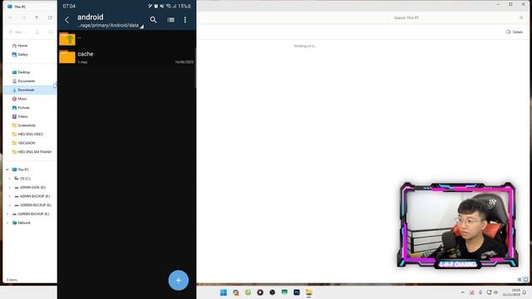532x299 pixels.
Task: Select Documents in Explorer sidebar
Action: [23, 81]
